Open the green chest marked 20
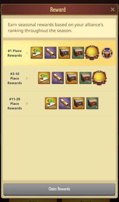 (78, 53)
